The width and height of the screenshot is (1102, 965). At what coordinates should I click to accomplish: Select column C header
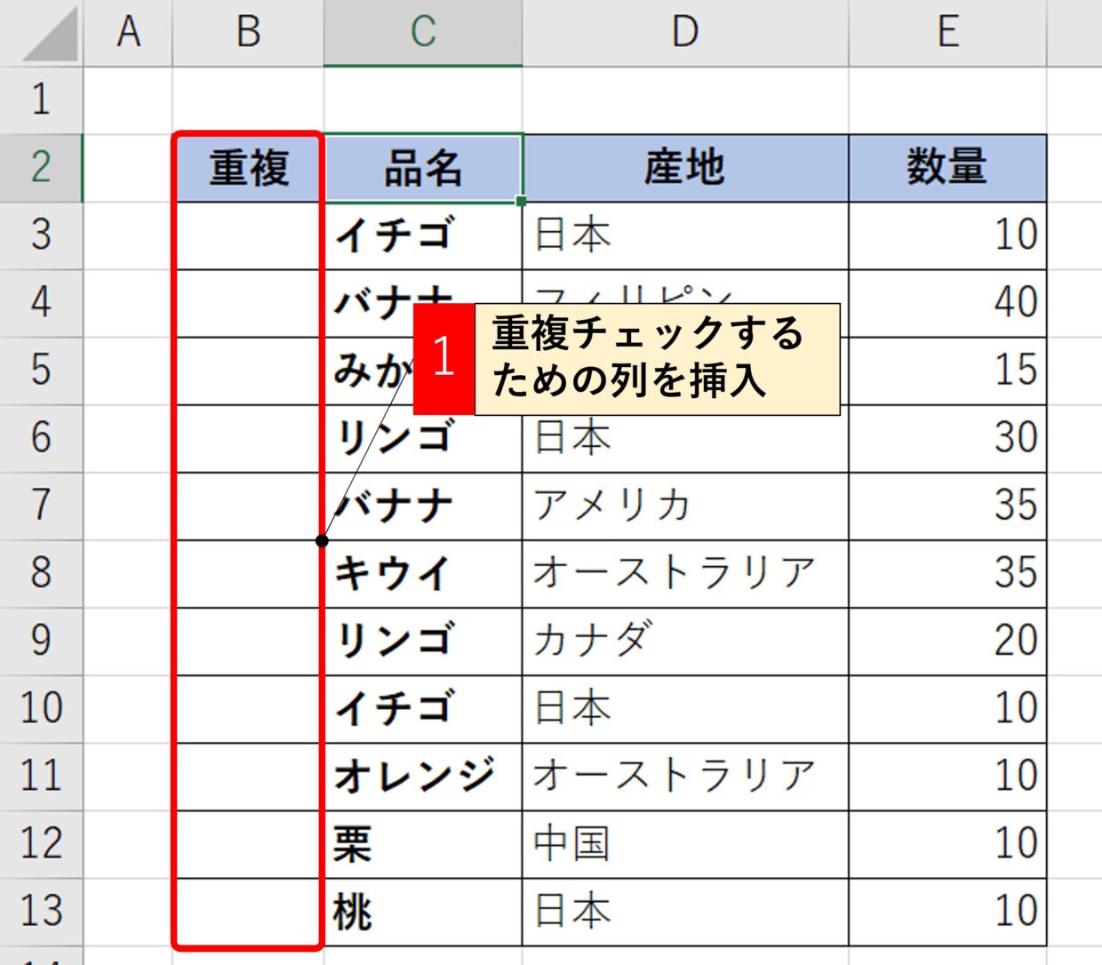tap(423, 33)
